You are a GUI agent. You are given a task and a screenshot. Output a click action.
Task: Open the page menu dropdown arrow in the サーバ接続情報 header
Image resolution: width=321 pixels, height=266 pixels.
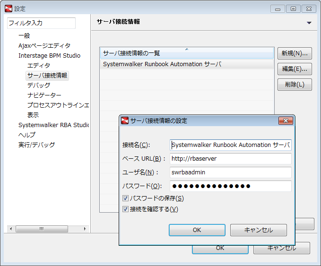[309, 23]
